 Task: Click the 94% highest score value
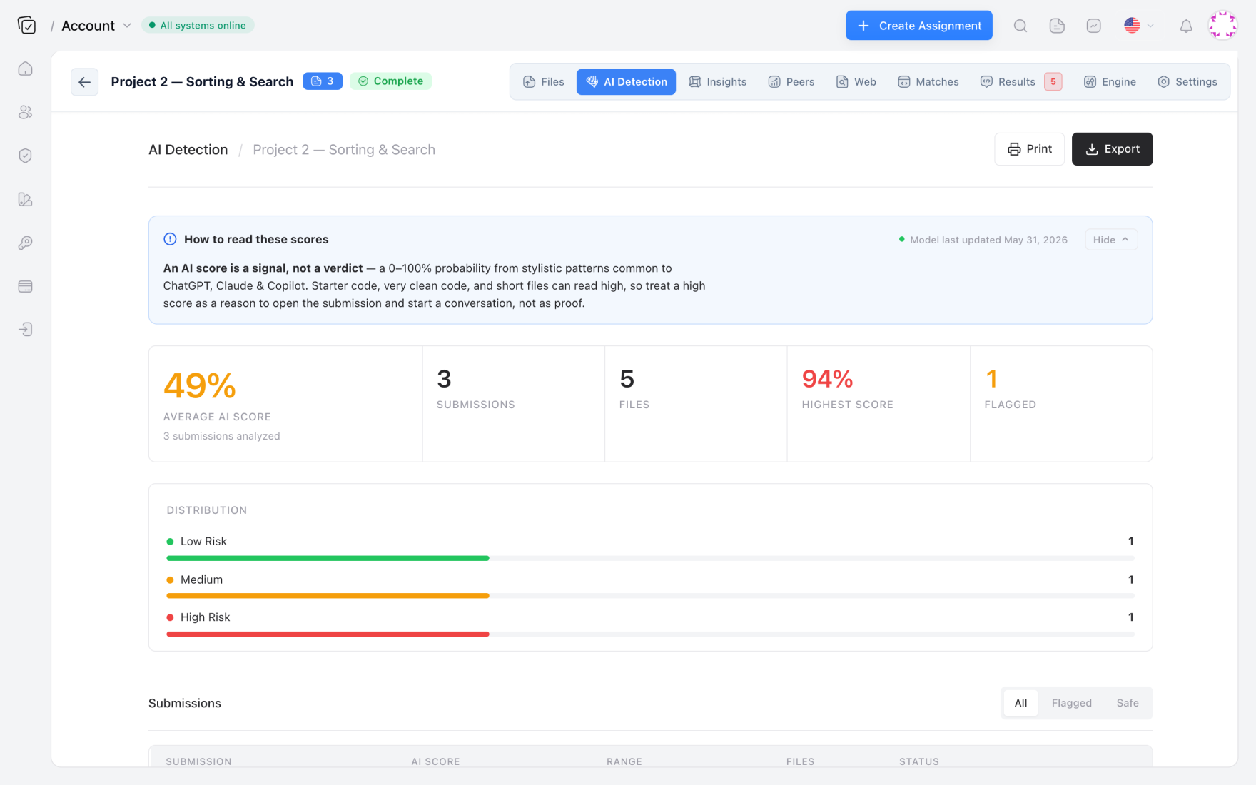(x=827, y=379)
